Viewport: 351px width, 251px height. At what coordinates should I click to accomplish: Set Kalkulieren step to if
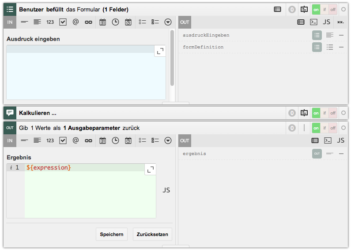[325, 113]
